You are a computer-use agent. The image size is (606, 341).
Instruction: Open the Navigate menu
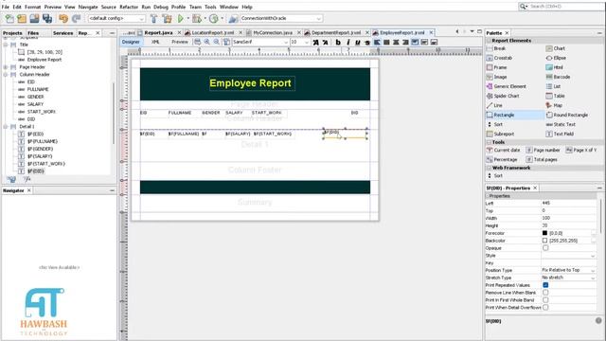pyautogui.click(x=88, y=7)
